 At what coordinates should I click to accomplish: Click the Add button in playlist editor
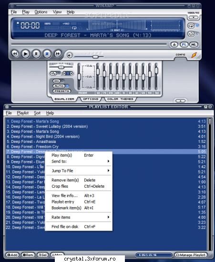tap(12, 255)
